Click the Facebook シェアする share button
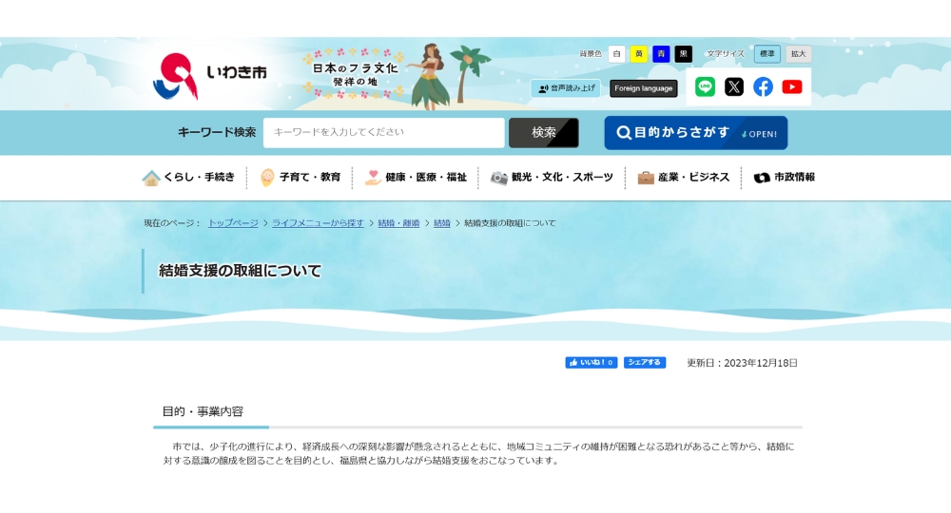 (645, 363)
